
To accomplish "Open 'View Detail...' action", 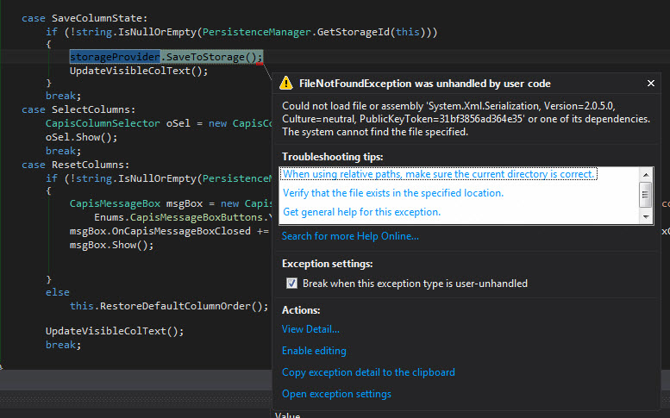I will point(310,328).
